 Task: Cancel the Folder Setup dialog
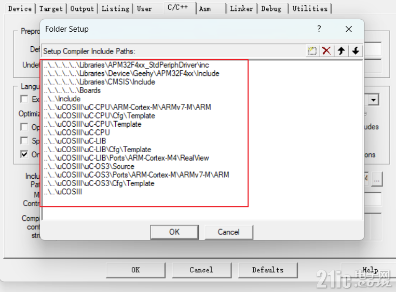[x=228, y=232]
